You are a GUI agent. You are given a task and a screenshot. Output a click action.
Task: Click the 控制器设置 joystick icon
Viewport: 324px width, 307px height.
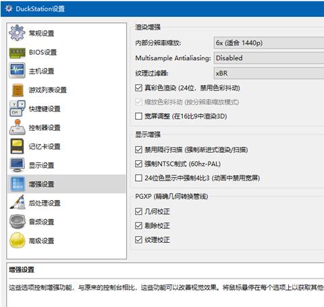click(x=17, y=127)
